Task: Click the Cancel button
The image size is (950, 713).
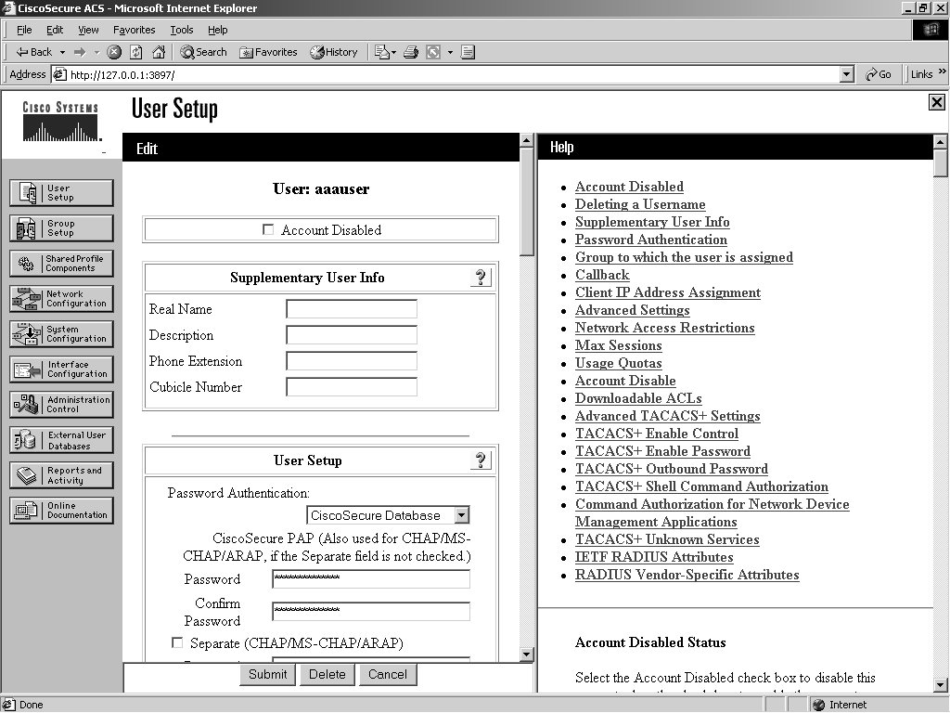Action: click(388, 674)
